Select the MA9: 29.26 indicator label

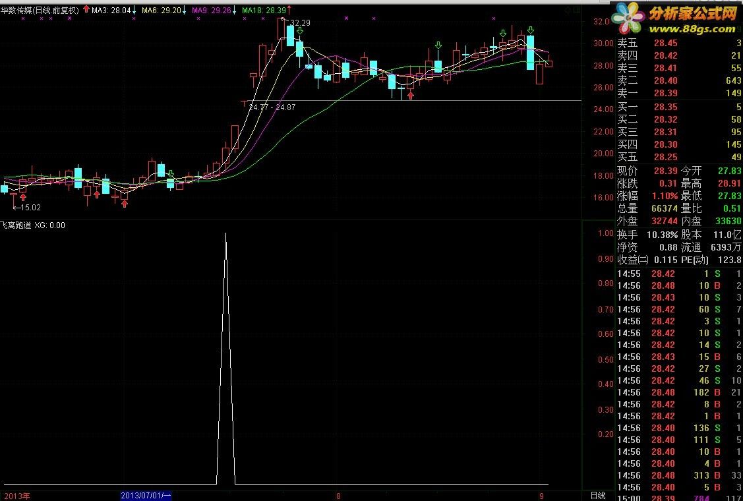coord(212,11)
